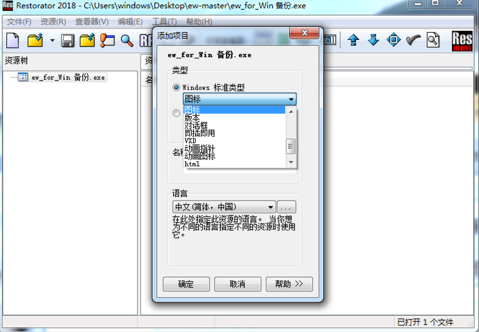Click the 确定 button
The width and height of the screenshot is (479, 332).
tap(186, 284)
